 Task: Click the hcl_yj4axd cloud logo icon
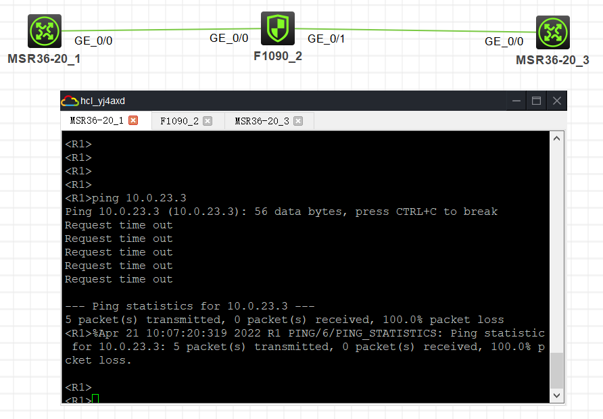click(x=70, y=101)
